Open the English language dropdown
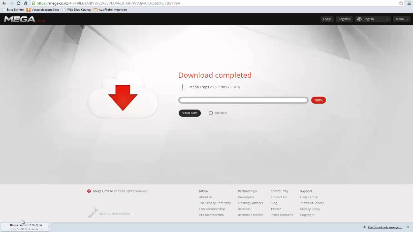 click(373, 19)
